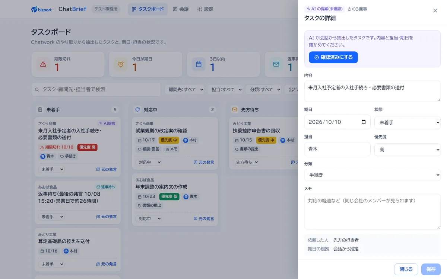Open status dropdown on 返事待ち card
Image resolution: width=447 pixels, height=279 pixels.
click(x=51, y=217)
